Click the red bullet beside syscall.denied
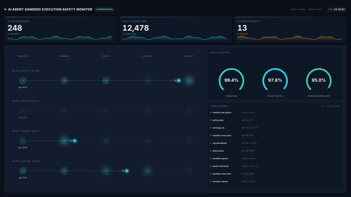 coord(211,143)
